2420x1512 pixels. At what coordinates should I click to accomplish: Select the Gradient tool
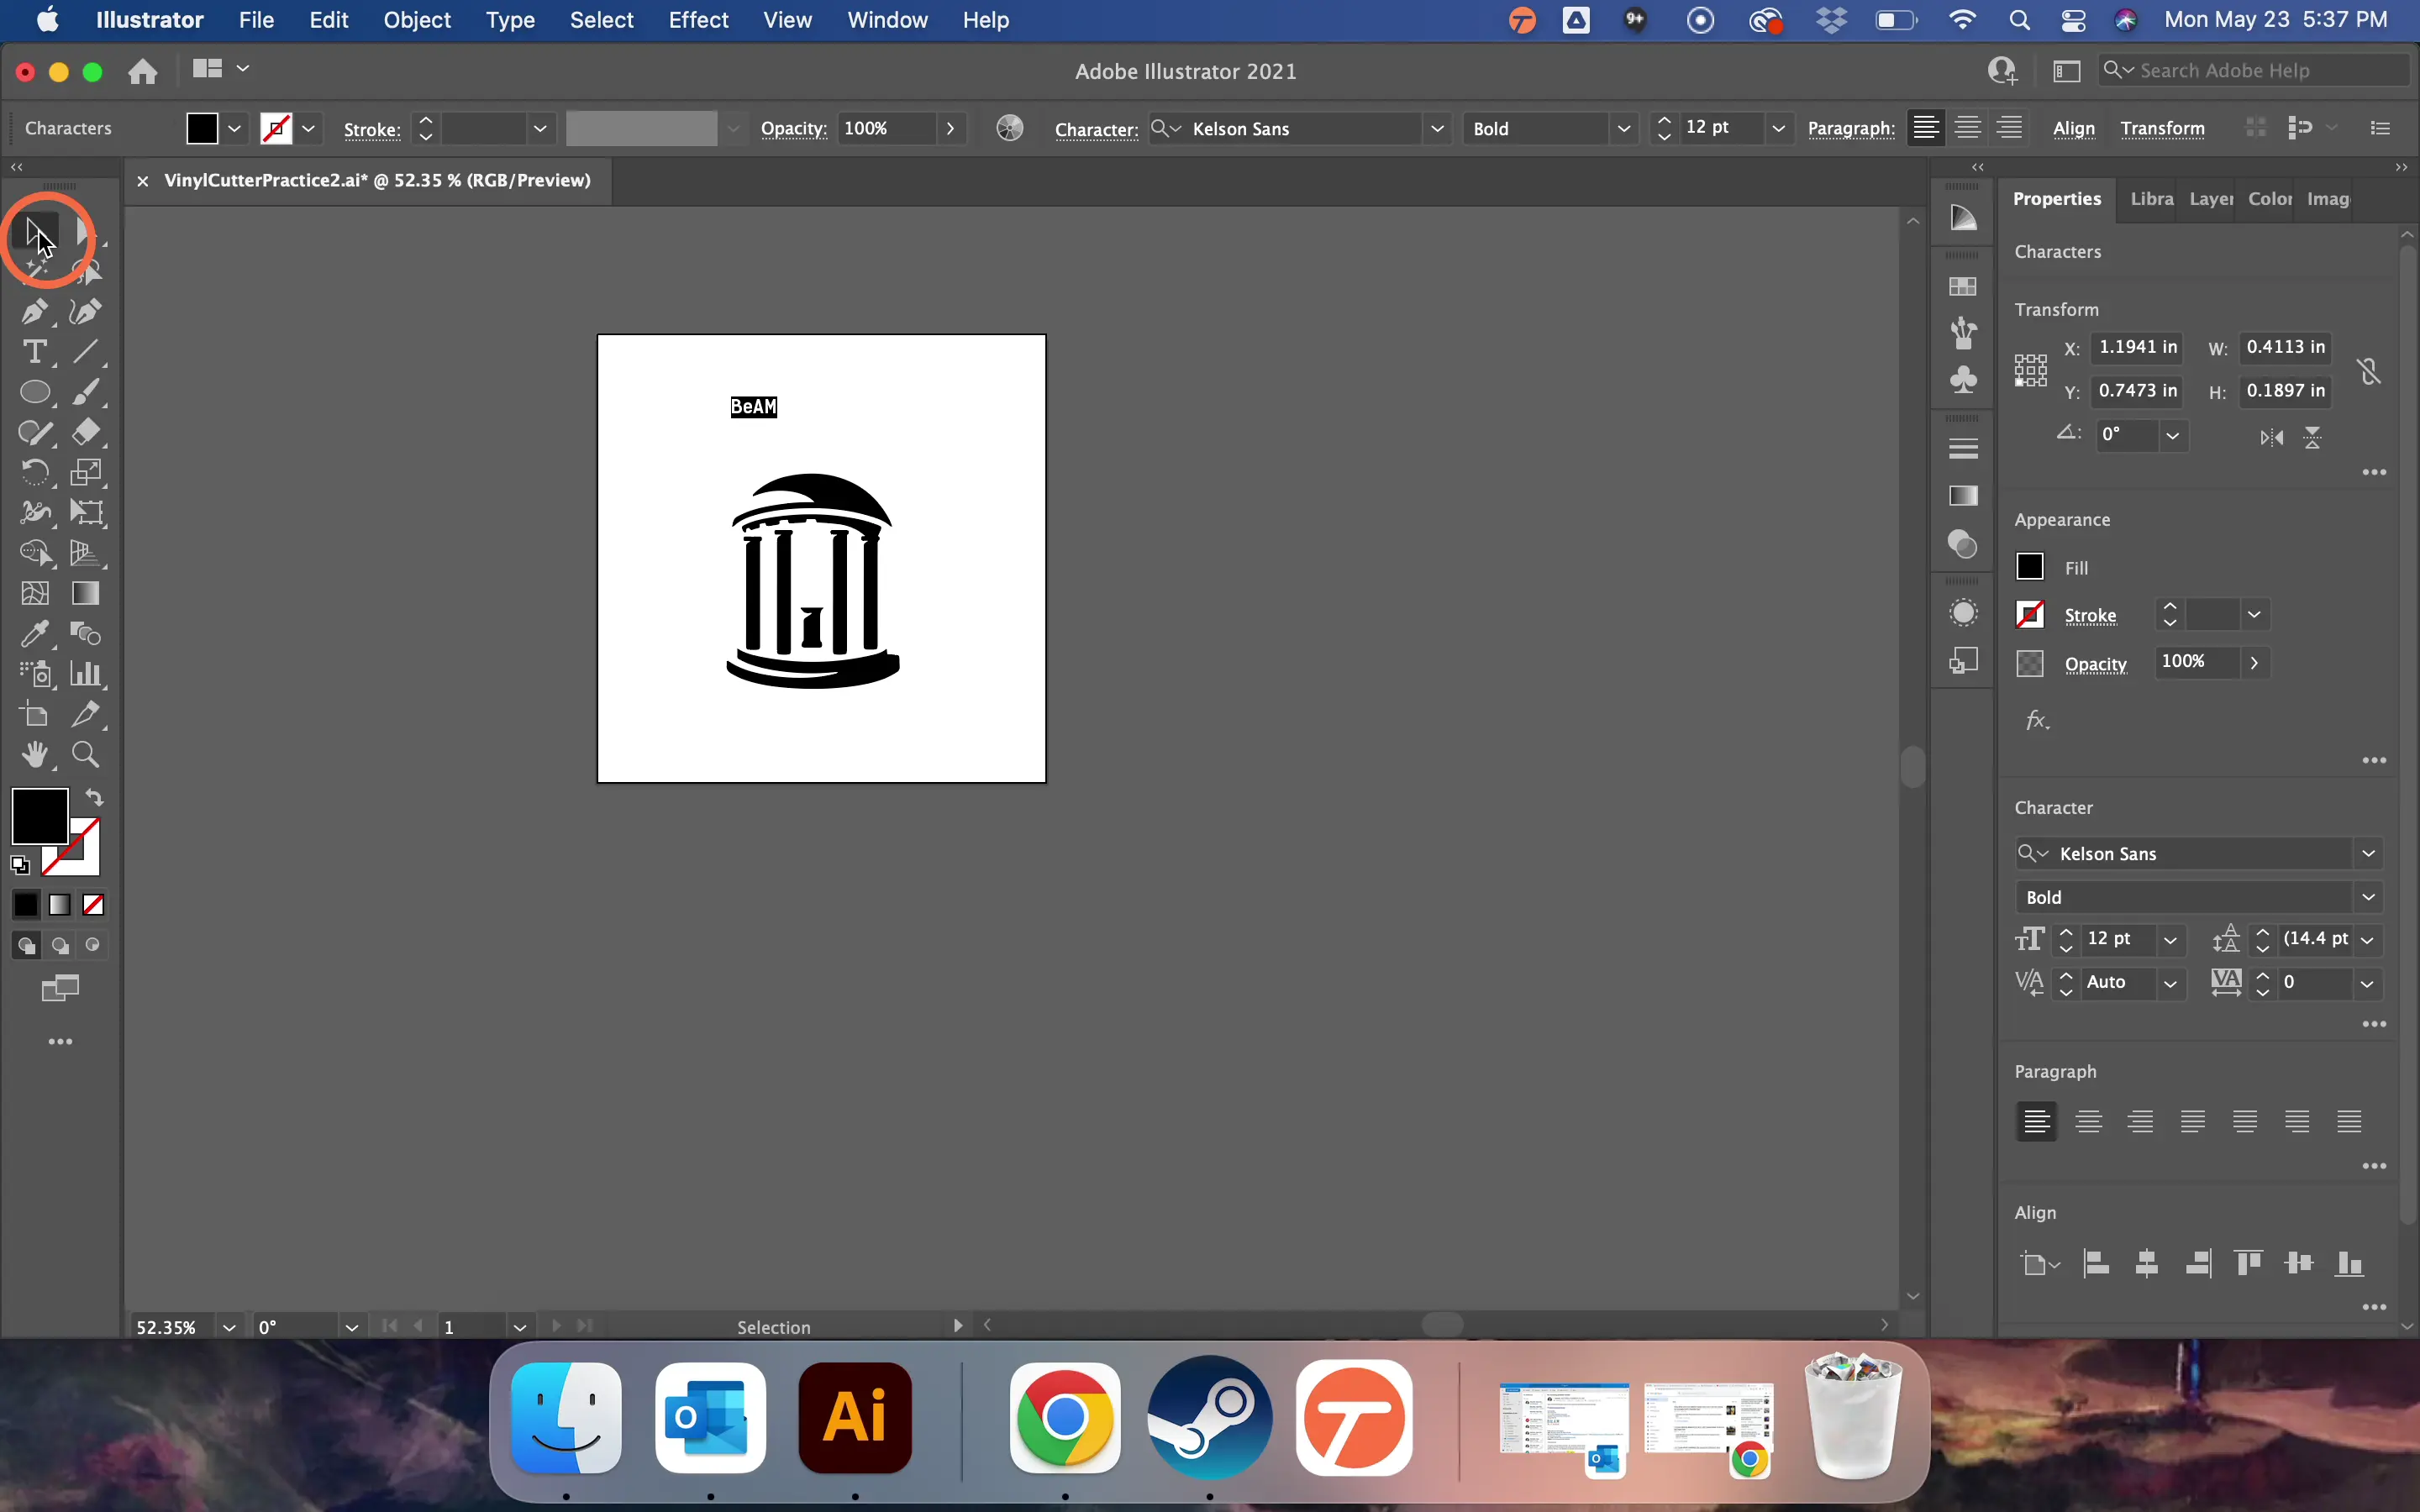86,593
